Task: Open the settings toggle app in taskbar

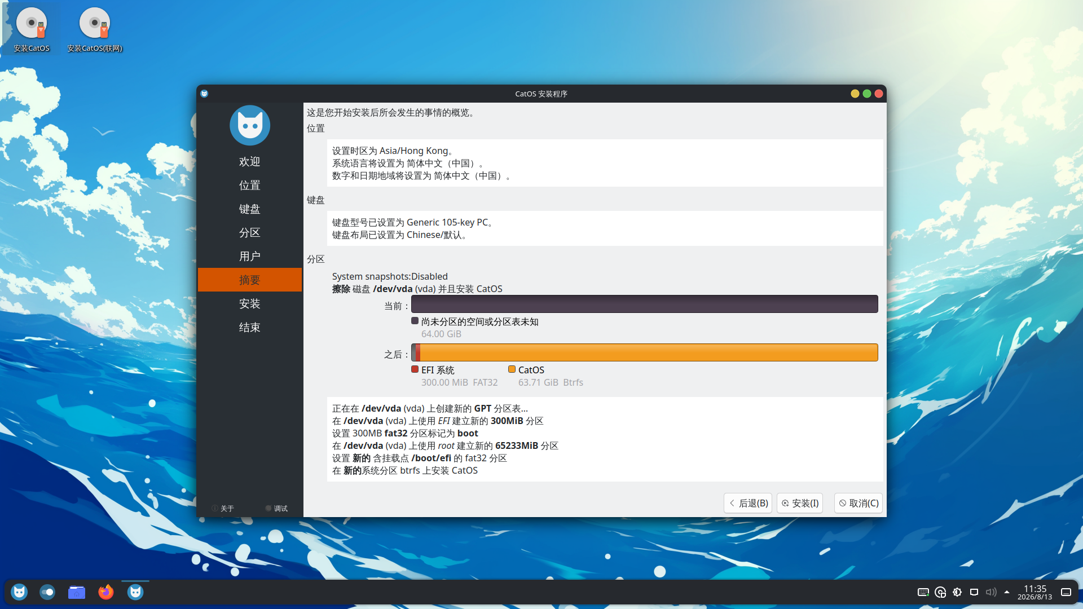Action: [x=47, y=592]
